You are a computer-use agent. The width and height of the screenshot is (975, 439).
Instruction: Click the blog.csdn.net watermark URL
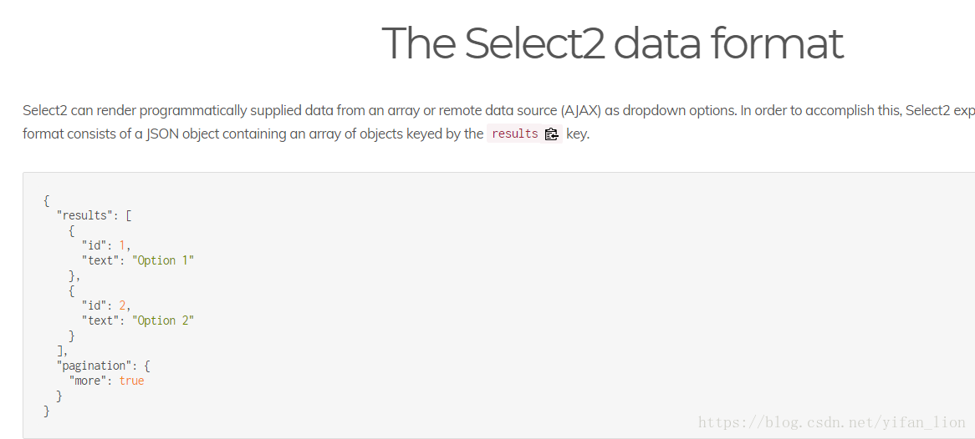[831, 423]
